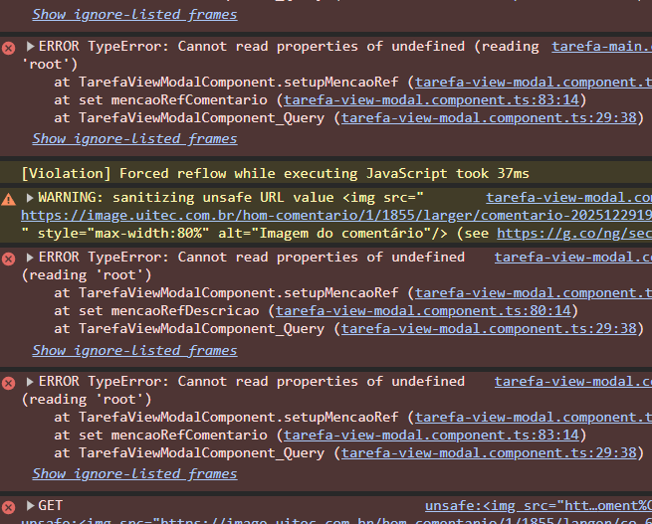Open the source file link on the WARNING row
This screenshot has height=524, width=652.
(x=567, y=198)
